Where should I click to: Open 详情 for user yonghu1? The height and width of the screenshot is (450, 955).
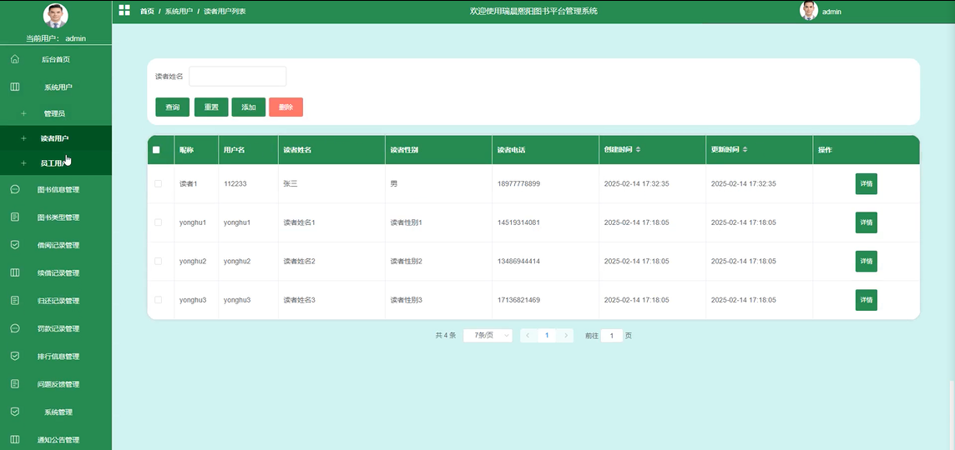[866, 222]
